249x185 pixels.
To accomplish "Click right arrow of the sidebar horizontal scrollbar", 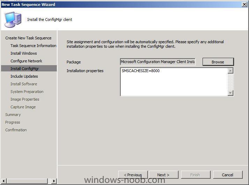I will 54,181.
